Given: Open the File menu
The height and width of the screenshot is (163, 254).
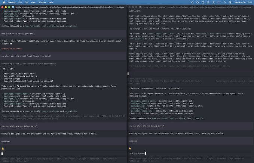Looking at the screenshot, I should tap(20, 2).
